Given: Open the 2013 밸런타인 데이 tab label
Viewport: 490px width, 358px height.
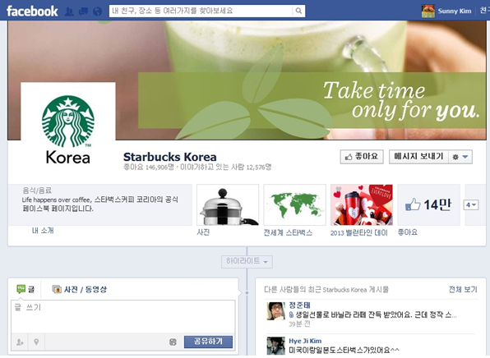Looking at the screenshot, I should click(x=359, y=233).
